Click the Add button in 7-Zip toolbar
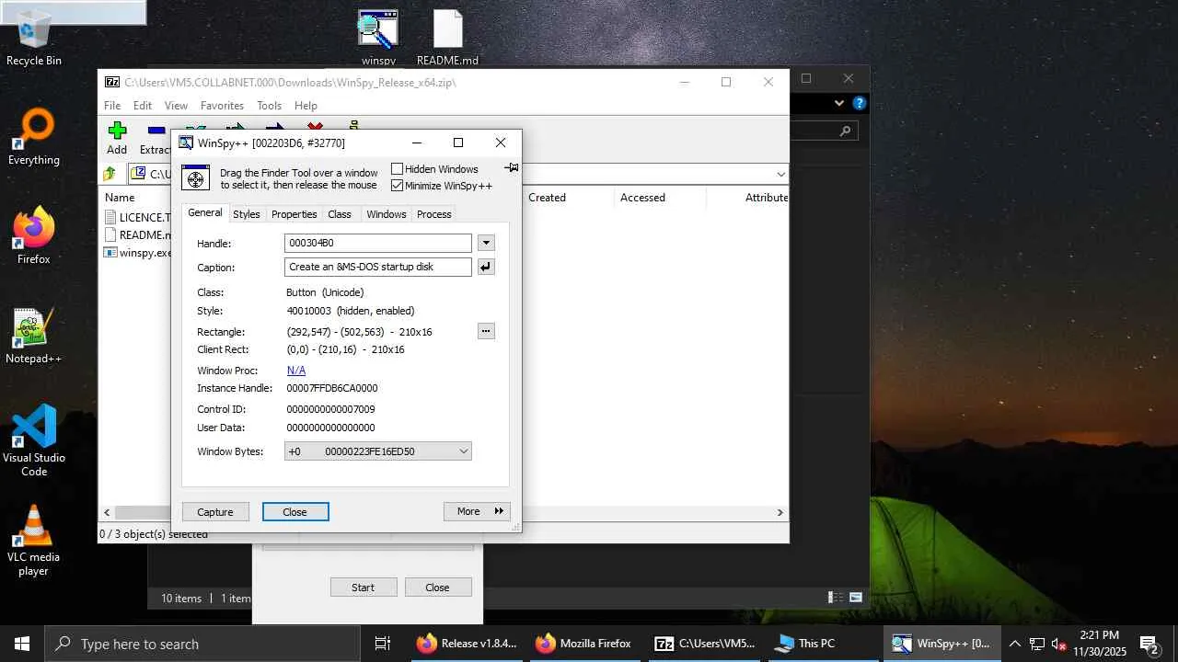 pyautogui.click(x=117, y=139)
